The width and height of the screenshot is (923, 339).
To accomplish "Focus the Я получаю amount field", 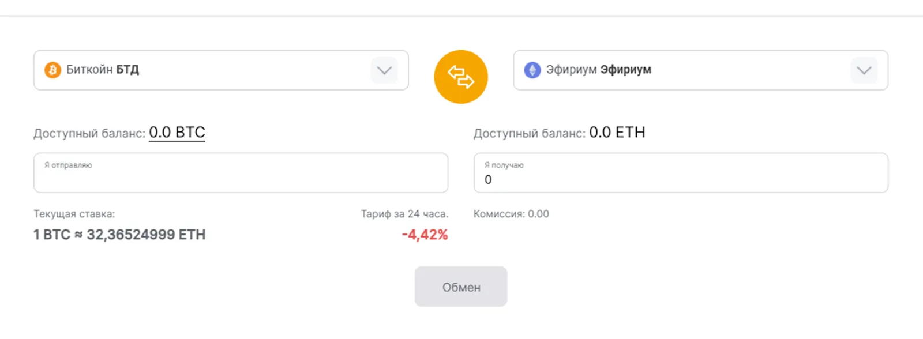I will [681, 173].
